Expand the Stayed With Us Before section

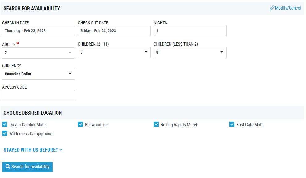pos(33,150)
